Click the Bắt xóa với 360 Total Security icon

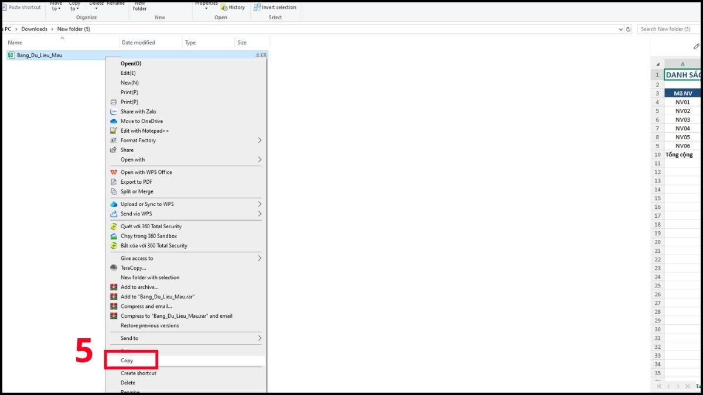(114, 246)
